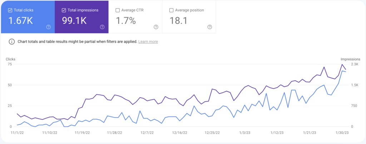This screenshot has width=366, height=144.
Task: Click the Impressions axis label
Action: click(x=350, y=59)
